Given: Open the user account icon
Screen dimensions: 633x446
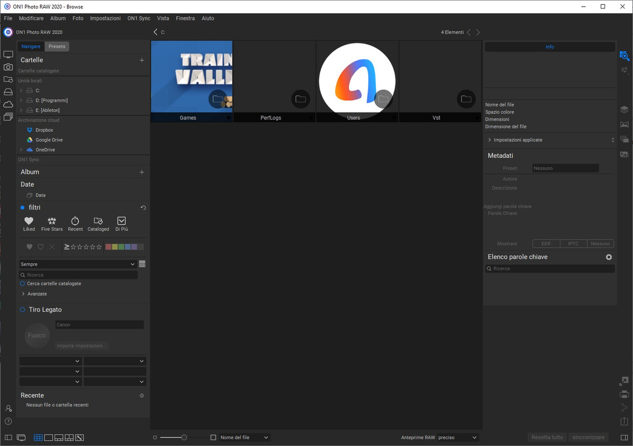Looking at the screenshot, I should (8, 409).
